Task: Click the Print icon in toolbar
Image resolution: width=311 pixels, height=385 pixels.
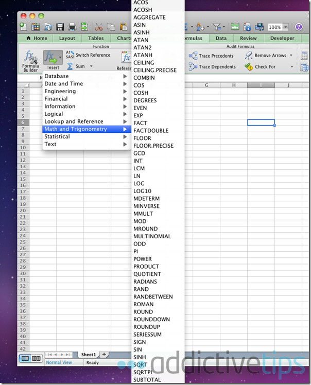Action: (x=72, y=27)
